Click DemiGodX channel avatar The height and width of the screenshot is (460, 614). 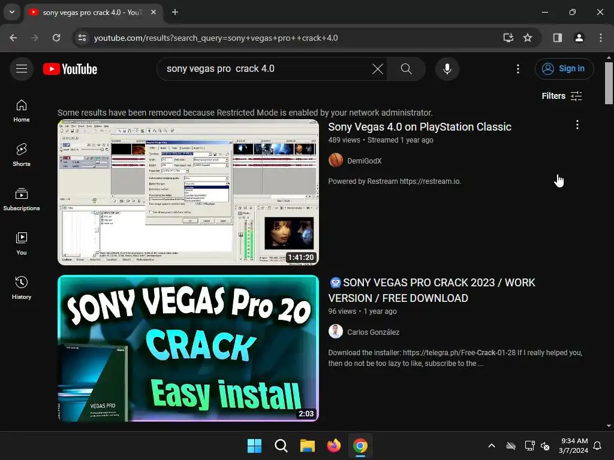336,161
